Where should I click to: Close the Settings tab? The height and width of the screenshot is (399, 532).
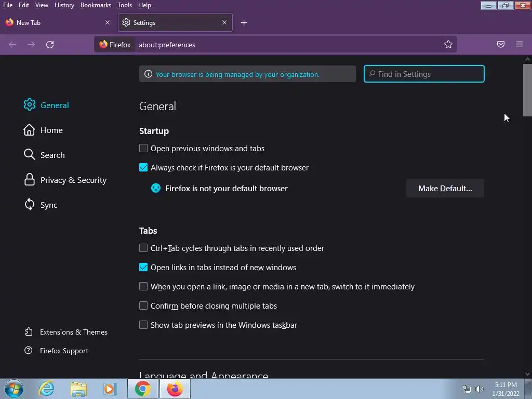tap(224, 22)
